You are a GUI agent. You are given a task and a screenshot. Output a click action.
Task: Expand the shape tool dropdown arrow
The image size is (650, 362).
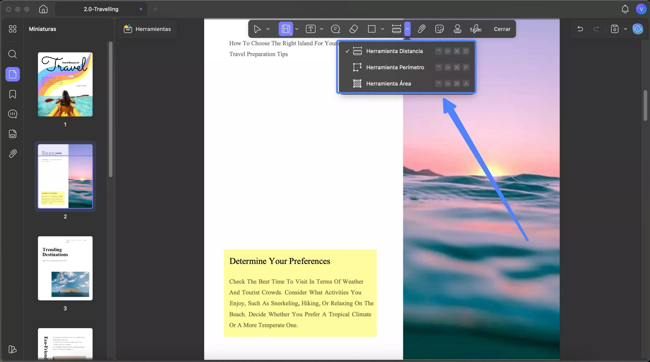(x=382, y=29)
